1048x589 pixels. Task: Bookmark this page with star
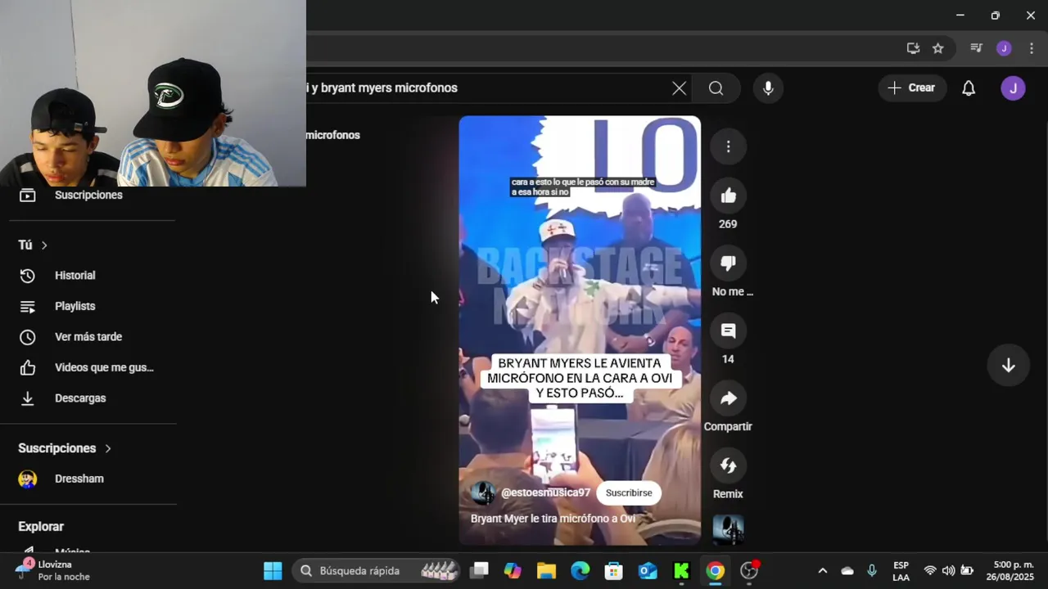938,48
